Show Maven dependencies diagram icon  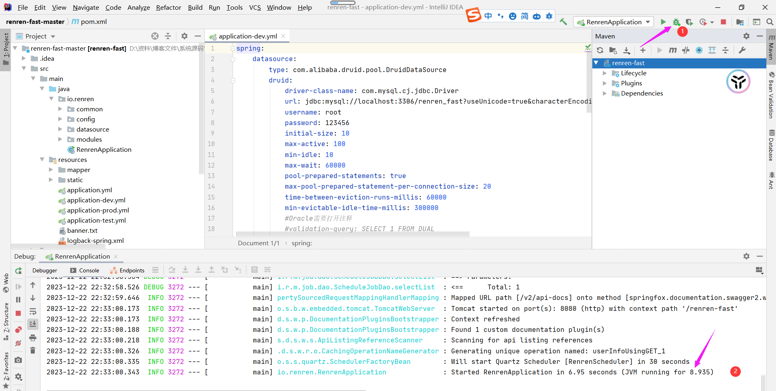click(712, 50)
